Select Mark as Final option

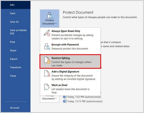pos(70,89)
